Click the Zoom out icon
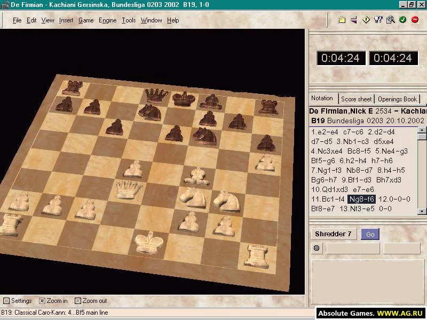427x320 pixels. click(x=78, y=301)
